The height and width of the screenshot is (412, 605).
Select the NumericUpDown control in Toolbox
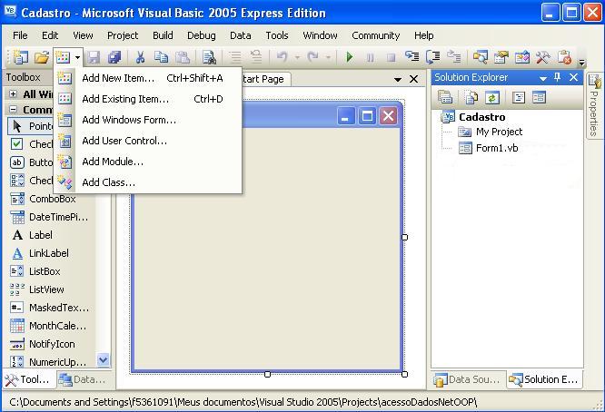click(50, 362)
